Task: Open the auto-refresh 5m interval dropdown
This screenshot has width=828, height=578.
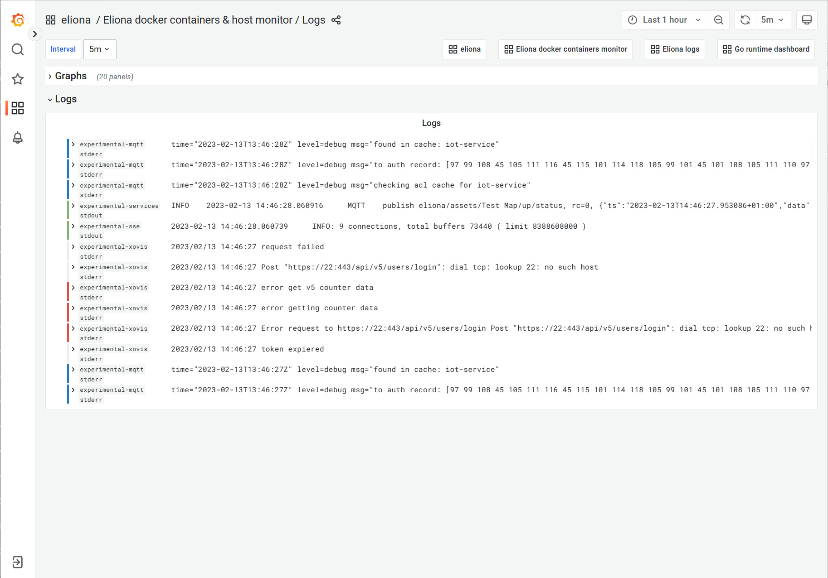Action: [773, 20]
